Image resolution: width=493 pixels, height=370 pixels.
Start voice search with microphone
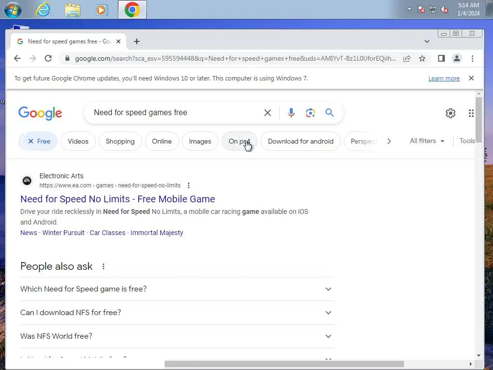point(291,113)
